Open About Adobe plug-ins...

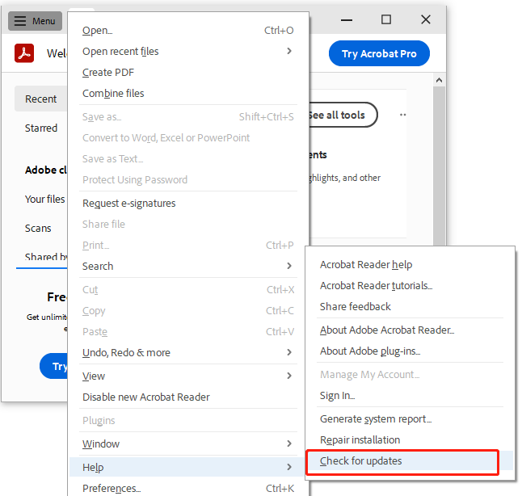pos(410,351)
